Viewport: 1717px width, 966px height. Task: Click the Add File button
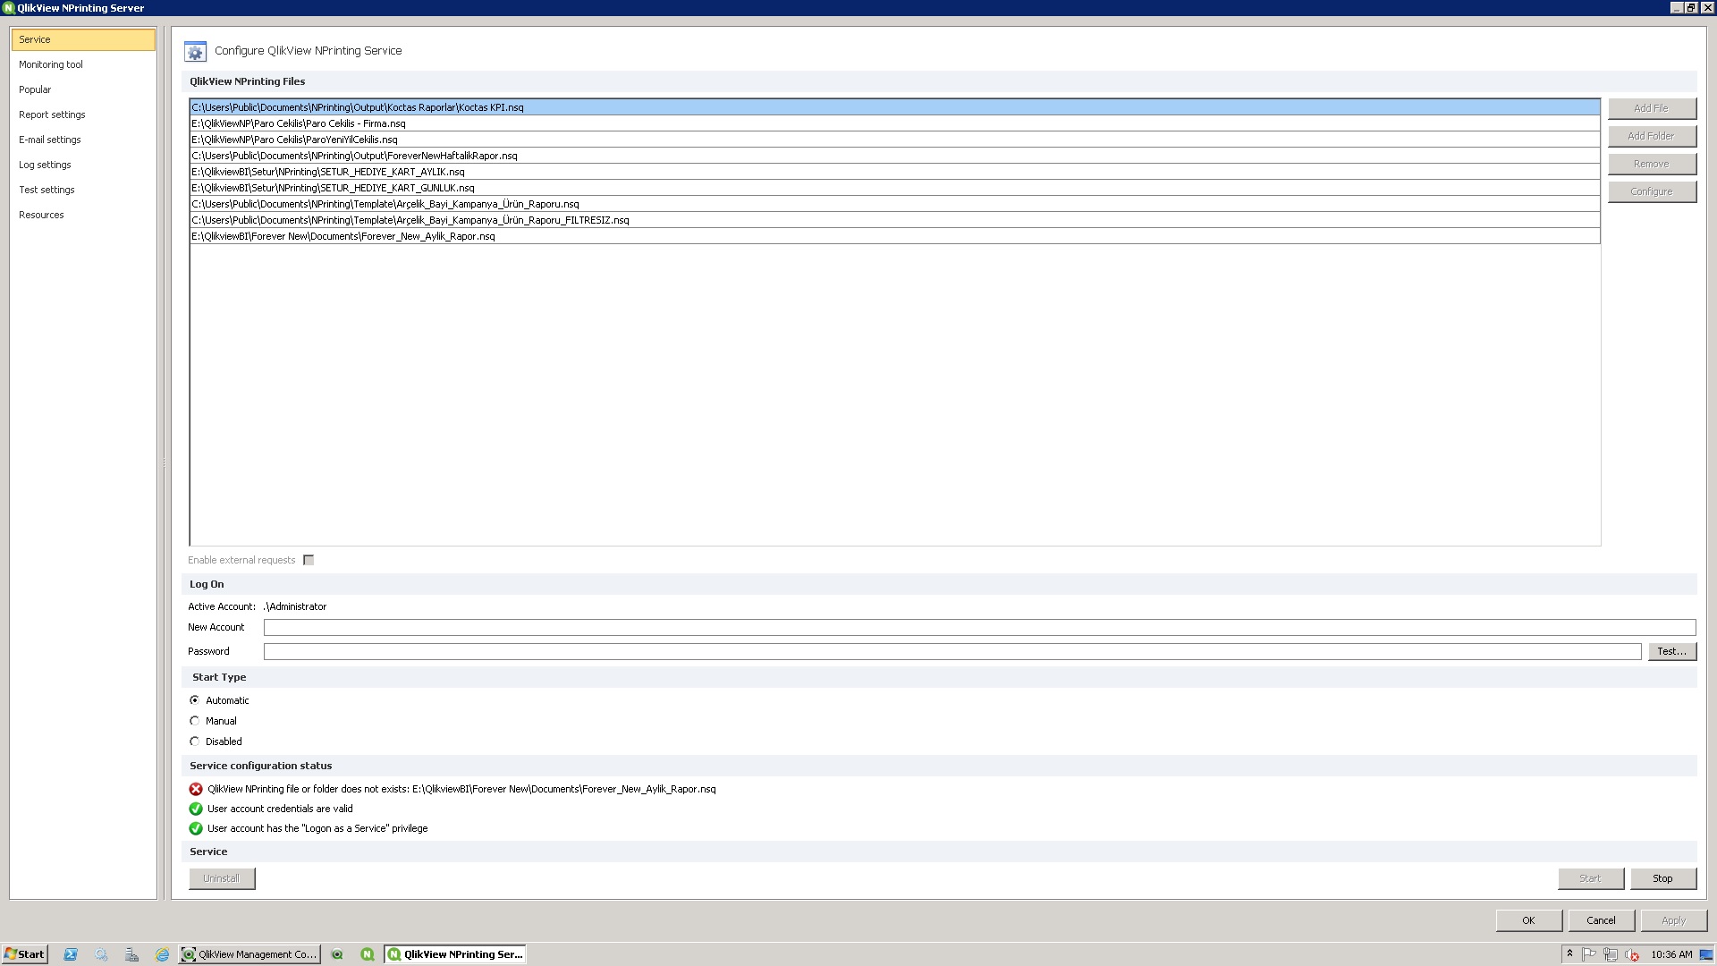pyautogui.click(x=1652, y=107)
